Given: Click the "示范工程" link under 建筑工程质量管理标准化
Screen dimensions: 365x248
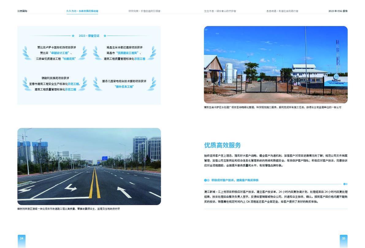Looking at the screenshot, I should [71, 90].
